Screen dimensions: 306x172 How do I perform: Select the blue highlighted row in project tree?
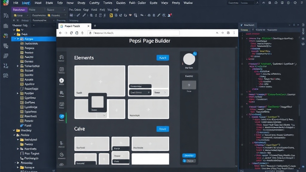[33, 39]
